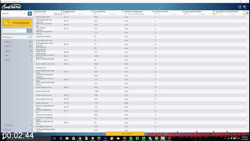Toggle the Med competition checkbox

point(134,14)
